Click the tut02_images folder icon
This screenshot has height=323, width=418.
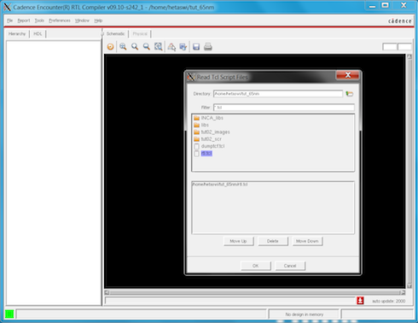pos(196,132)
